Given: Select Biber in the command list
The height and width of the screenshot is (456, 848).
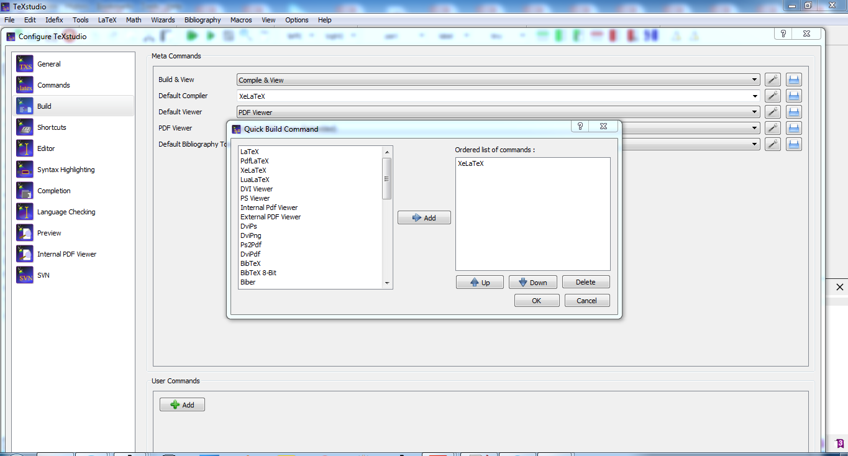Looking at the screenshot, I should point(248,282).
